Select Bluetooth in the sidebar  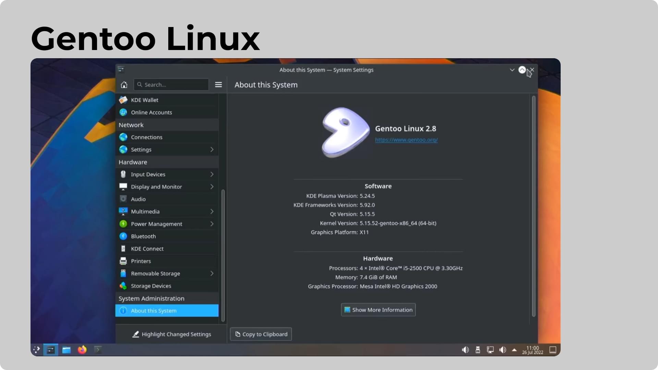[167, 236]
